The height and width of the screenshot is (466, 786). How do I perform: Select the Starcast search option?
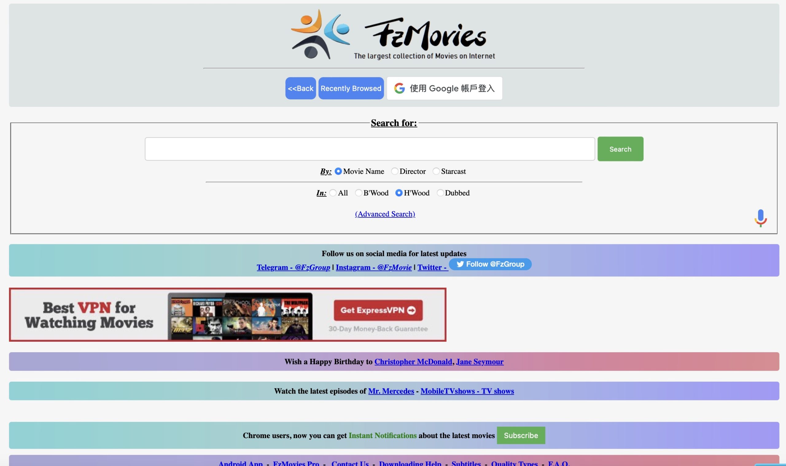[436, 171]
